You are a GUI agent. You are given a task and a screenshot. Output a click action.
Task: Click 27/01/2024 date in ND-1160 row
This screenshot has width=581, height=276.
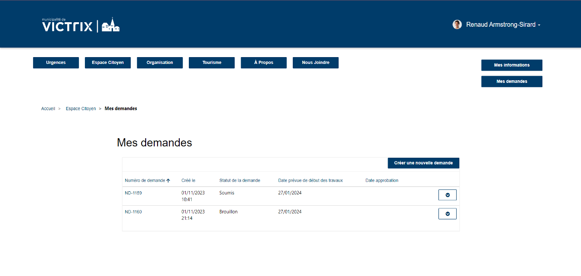[290, 212]
